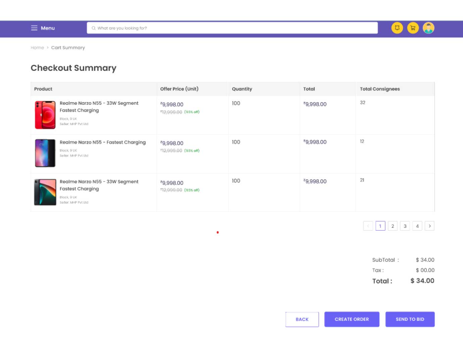Go to page 2 in pagination
The height and width of the screenshot is (348, 463).
393,226
